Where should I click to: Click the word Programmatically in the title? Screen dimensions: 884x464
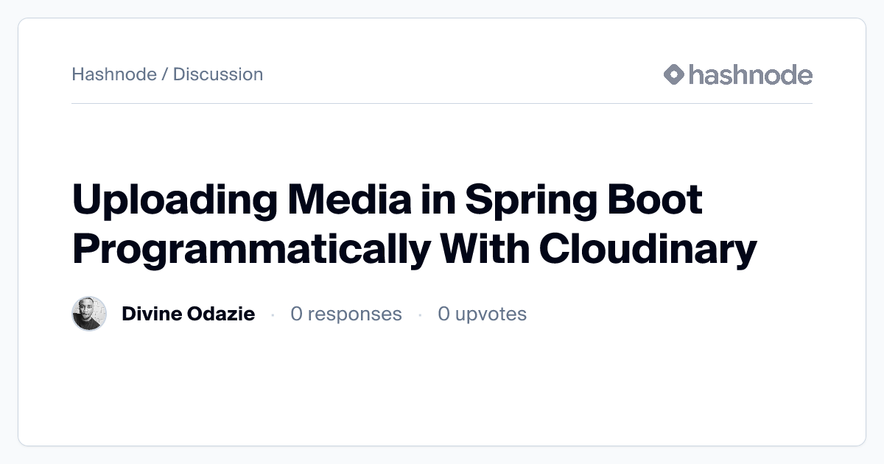pyautogui.click(x=250, y=249)
